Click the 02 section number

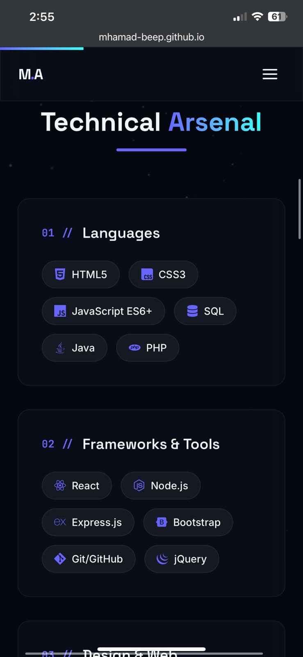[48, 444]
